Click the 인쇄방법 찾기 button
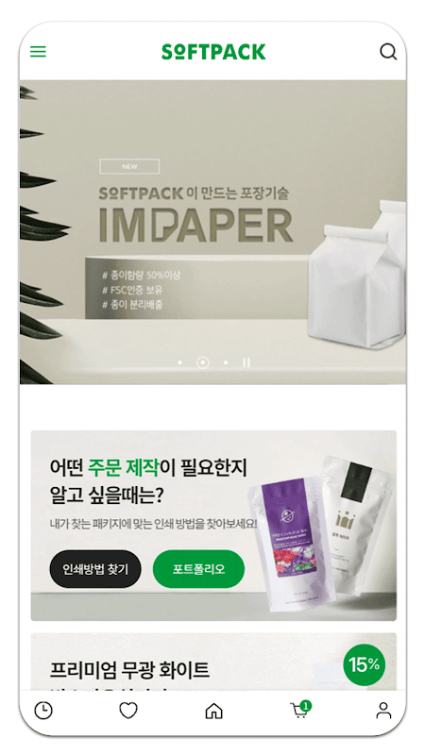Image resolution: width=425 pixels, height=755 pixels. pos(95,569)
